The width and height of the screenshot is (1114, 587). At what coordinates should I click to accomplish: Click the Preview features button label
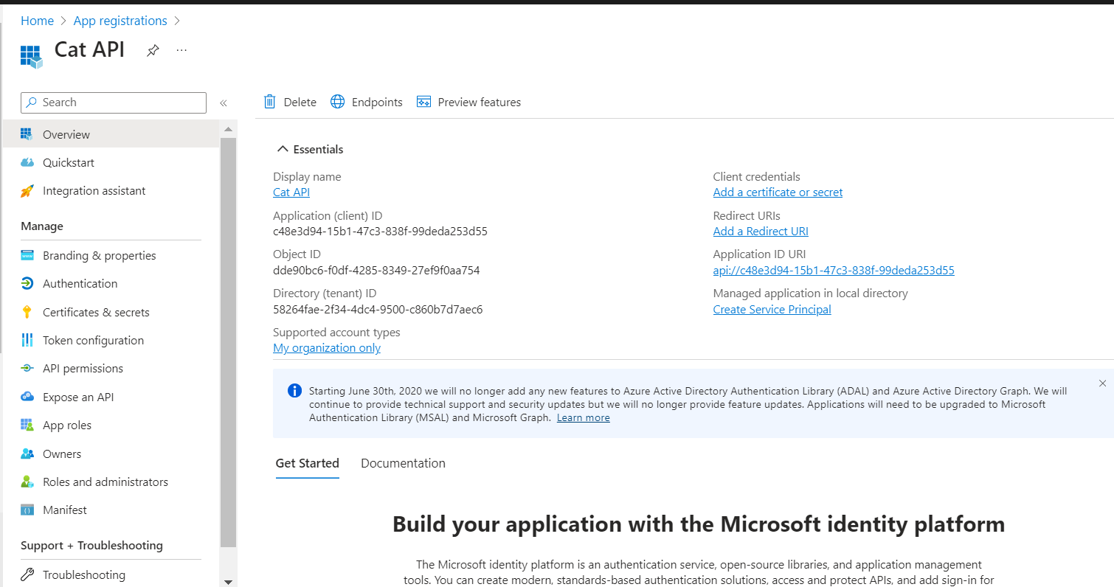480,103
